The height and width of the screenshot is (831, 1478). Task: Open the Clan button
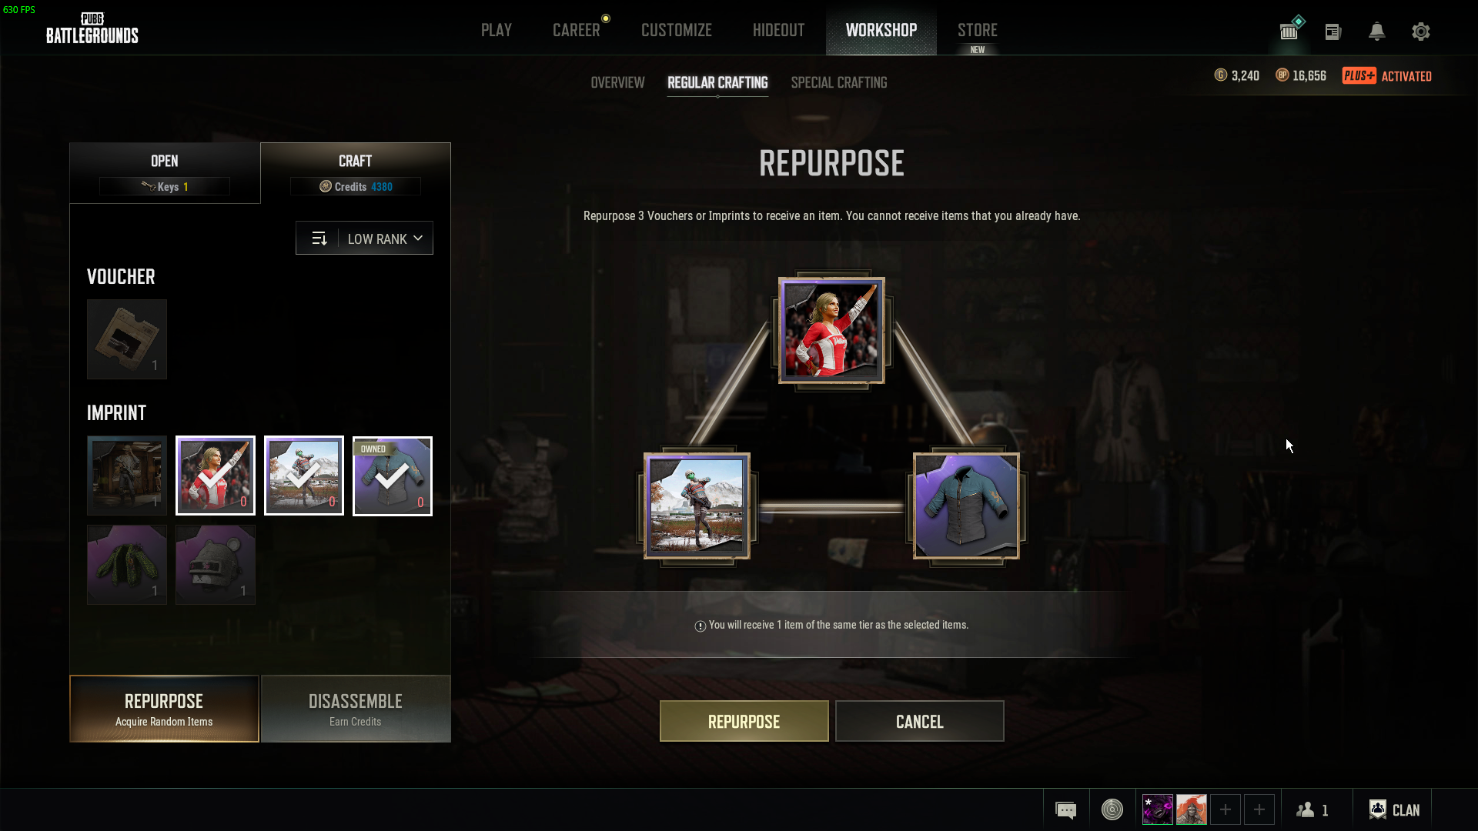[1394, 809]
